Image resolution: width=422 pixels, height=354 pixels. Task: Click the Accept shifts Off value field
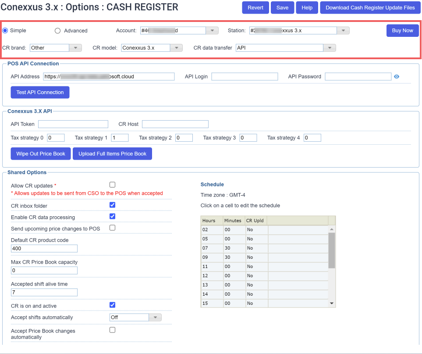pyautogui.click(x=129, y=317)
